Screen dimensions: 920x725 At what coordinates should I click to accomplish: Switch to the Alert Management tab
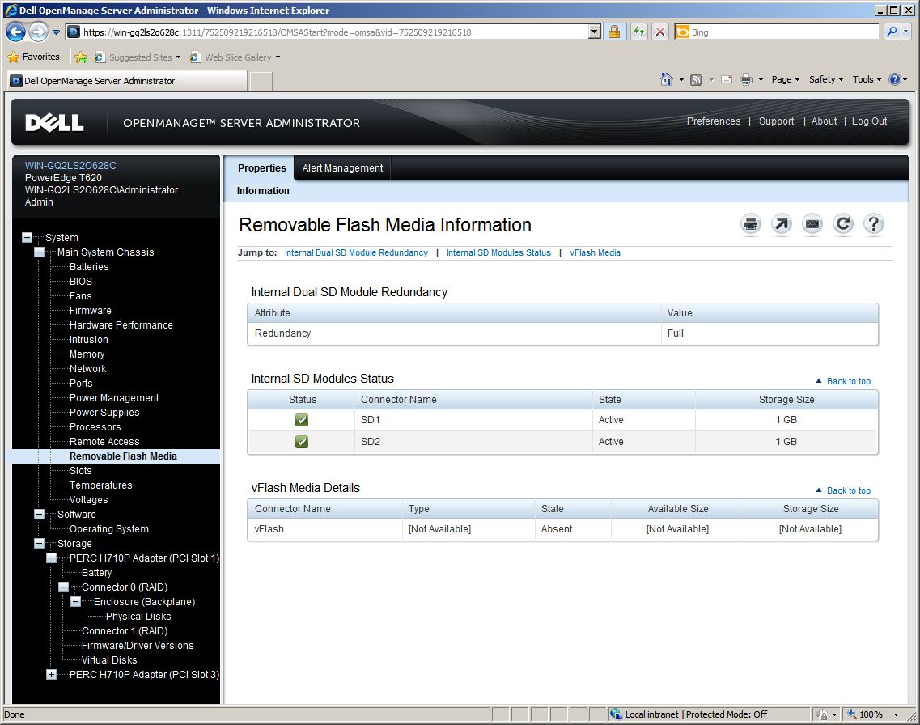tap(342, 168)
